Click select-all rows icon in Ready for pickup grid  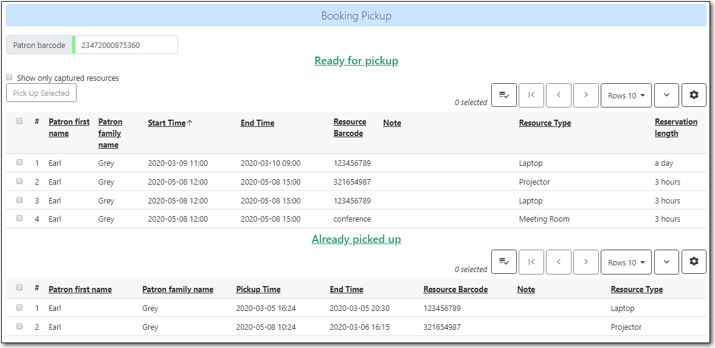click(x=503, y=95)
